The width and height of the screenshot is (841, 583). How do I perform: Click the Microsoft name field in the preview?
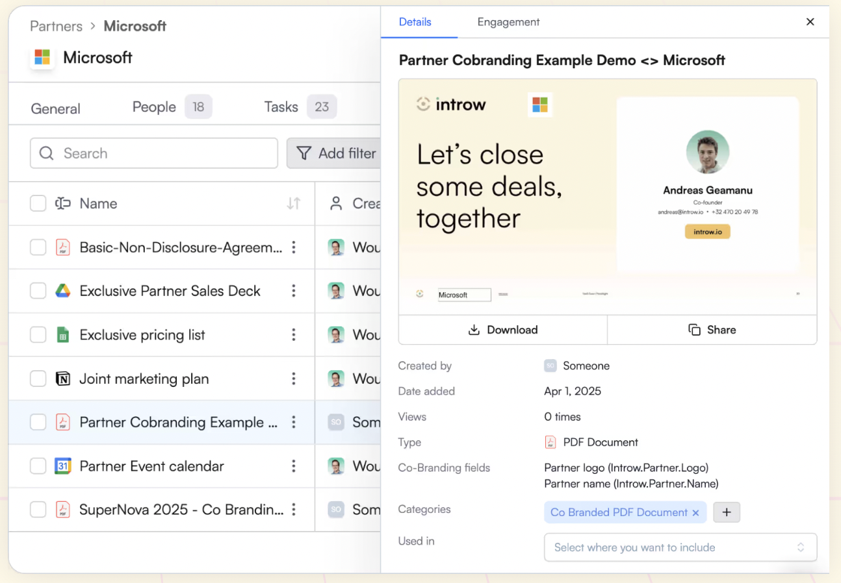pos(464,295)
